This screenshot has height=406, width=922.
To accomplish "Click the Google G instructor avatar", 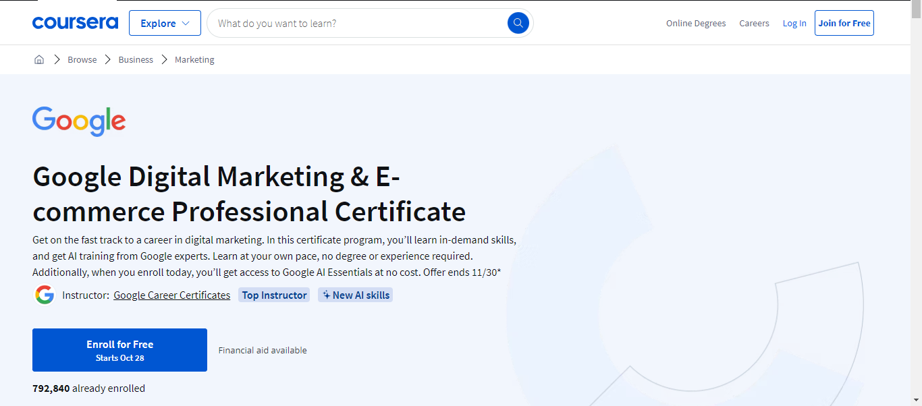I will 45,295.
